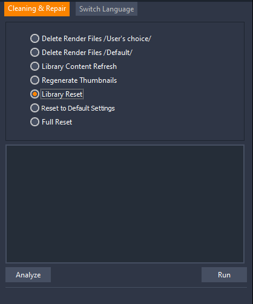The width and height of the screenshot is (253, 304).
Task: Click the "Regenerate Thumbnails" text label
Action: tap(79, 80)
